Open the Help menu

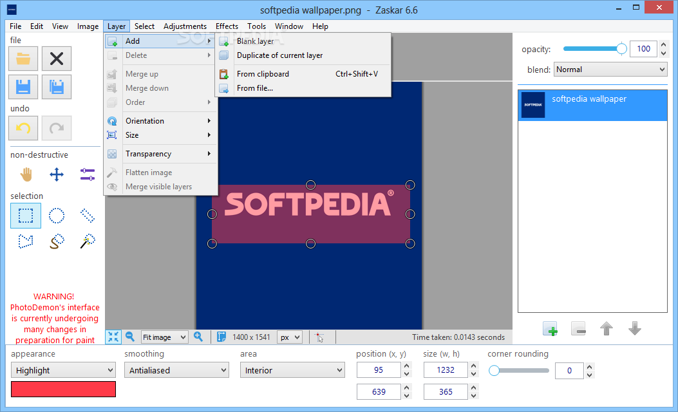tap(321, 26)
